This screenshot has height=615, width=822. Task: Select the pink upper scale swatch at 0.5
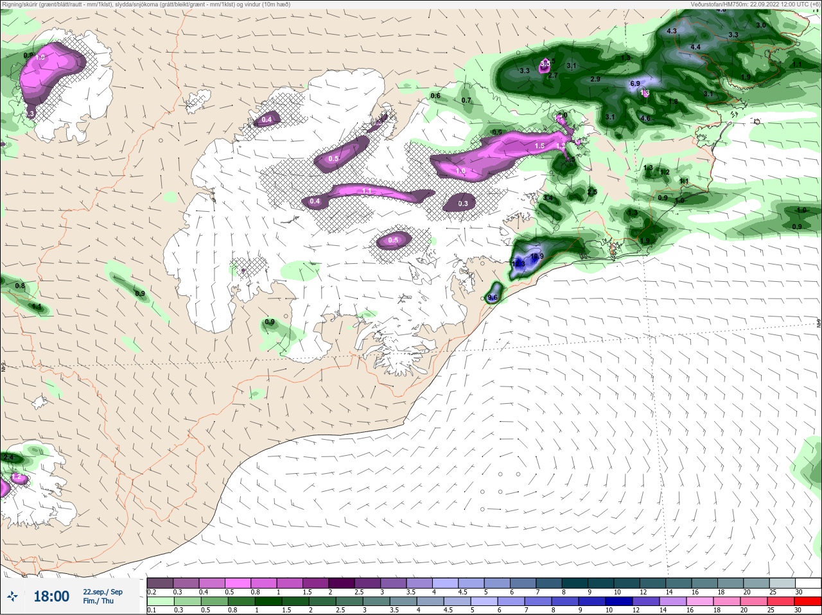click(238, 583)
